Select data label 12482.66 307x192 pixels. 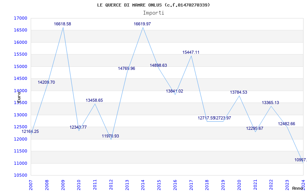tap(286, 124)
